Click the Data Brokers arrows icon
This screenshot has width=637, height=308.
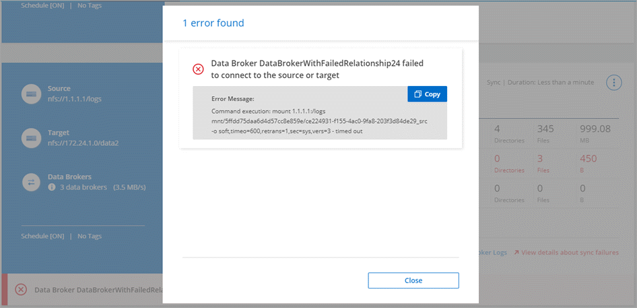click(30, 182)
